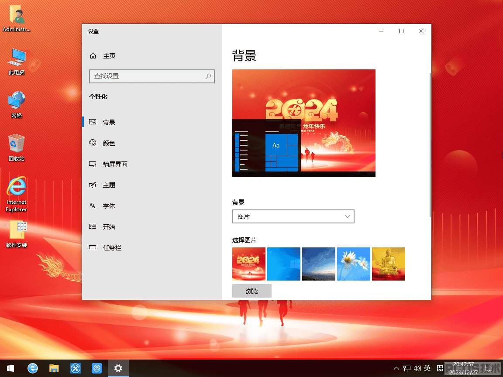Select 字体 in the sidebar

click(x=152, y=206)
